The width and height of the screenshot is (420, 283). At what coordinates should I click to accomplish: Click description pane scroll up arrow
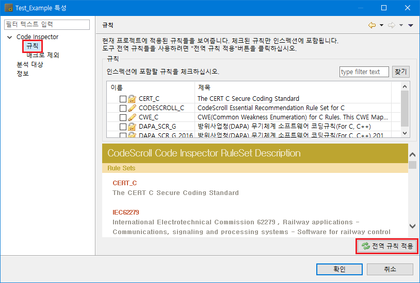click(x=412, y=154)
